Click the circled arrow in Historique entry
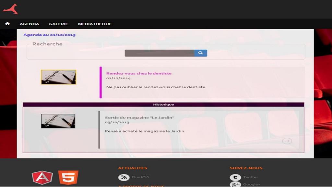Screen dimensions: 332x187 tap(287, 141)
